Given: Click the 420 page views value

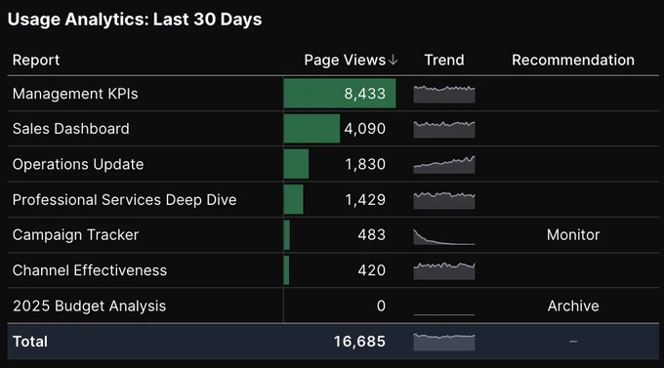Looking at the screenshot, I should pyautogui.click(x=372, y=270).
